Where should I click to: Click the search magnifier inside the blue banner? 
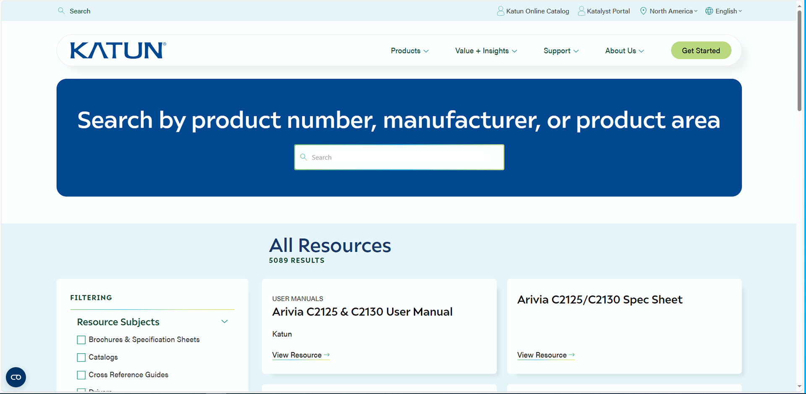(304, 157)
